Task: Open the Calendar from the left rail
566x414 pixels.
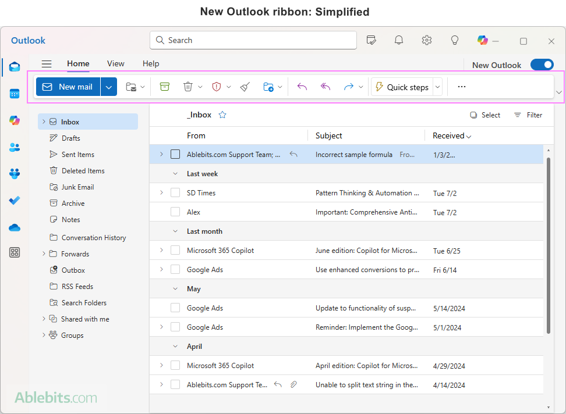Action: [x=15, y=93]
